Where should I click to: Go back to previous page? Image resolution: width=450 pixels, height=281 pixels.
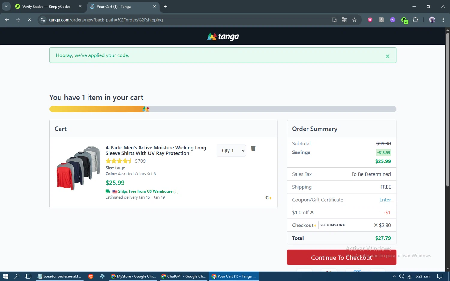(7, 20)
